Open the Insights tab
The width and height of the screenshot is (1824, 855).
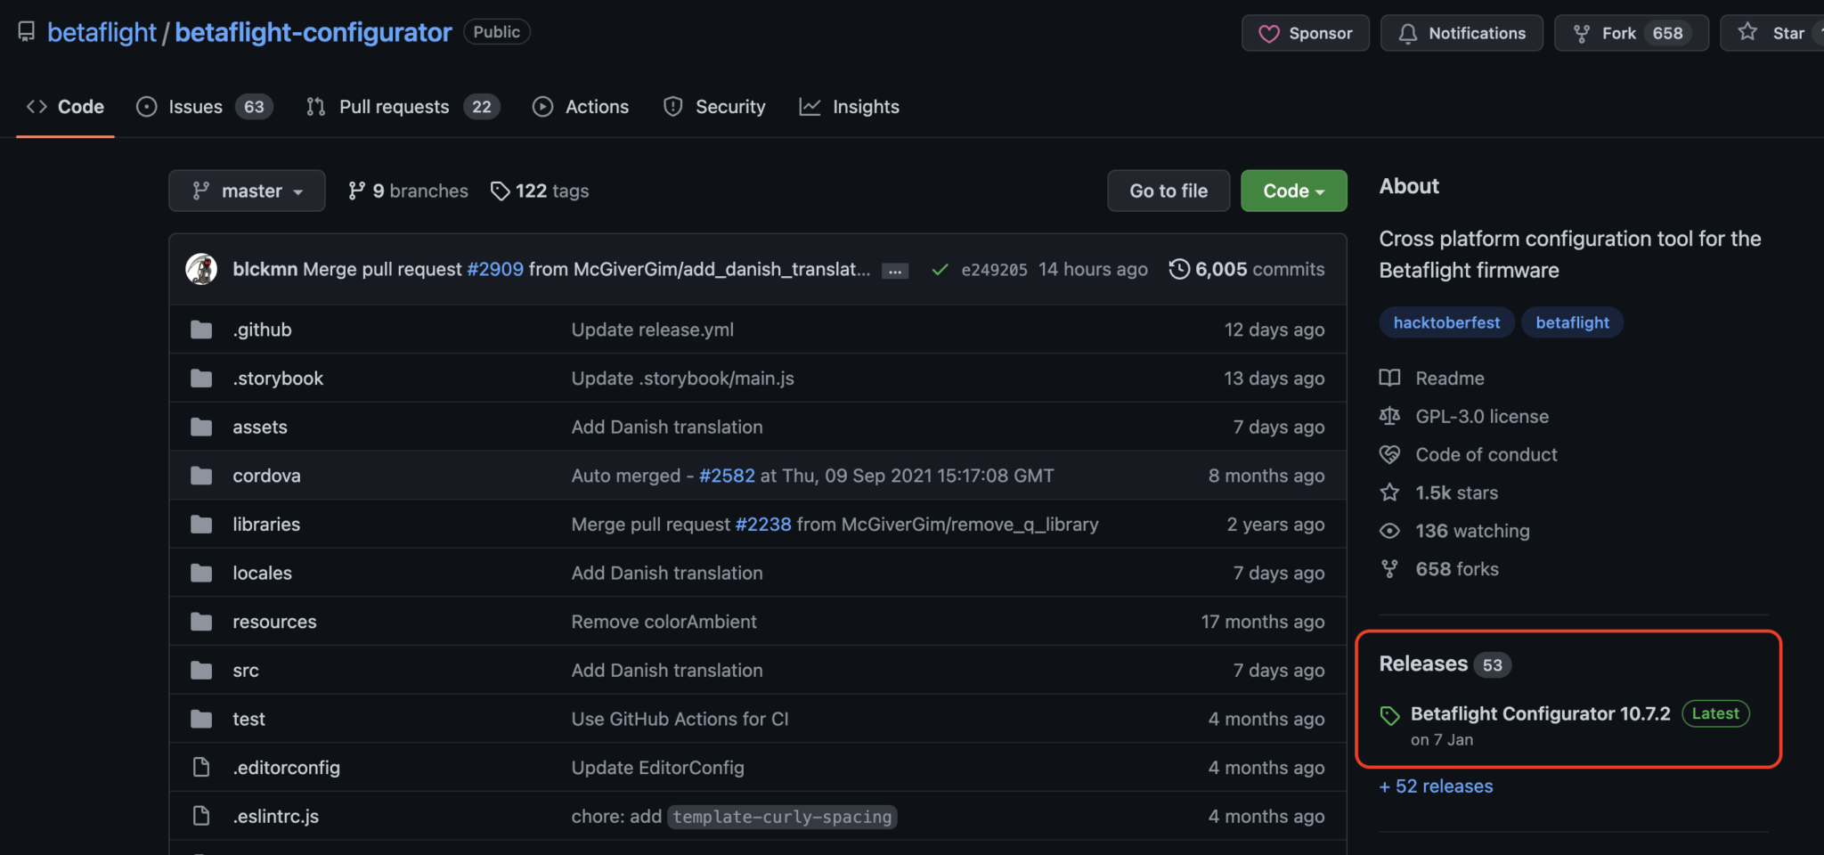tap(866, 106)
